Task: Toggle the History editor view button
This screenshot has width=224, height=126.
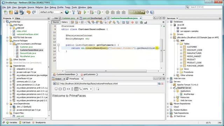Action: click(64, 22)
